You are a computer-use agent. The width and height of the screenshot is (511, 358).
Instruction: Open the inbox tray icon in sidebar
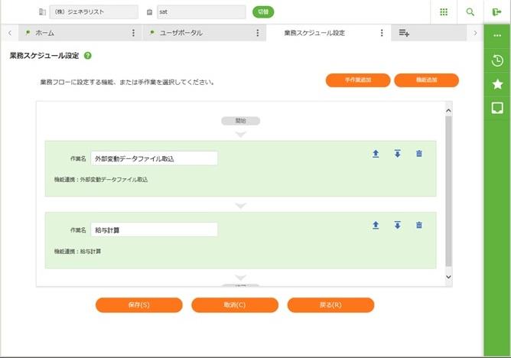[x=497, y=108]
